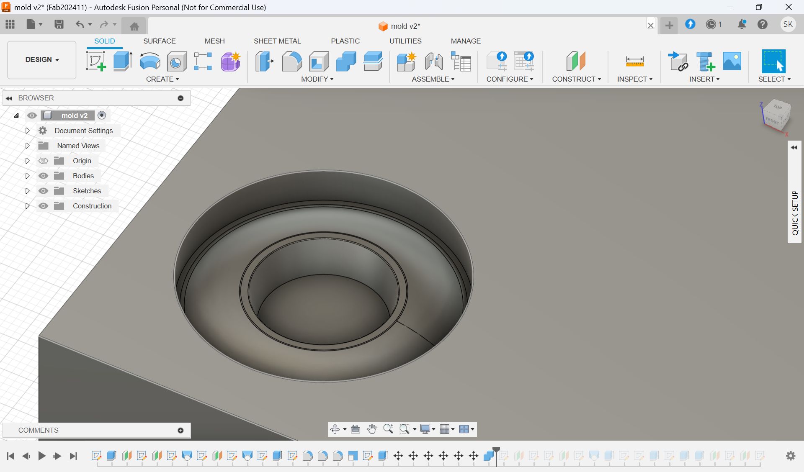Expand the Construction folder

[27, 206]
